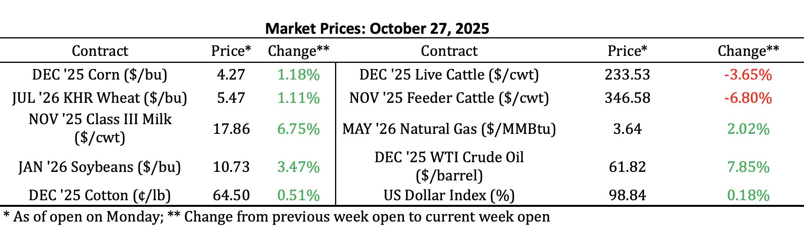Select the MAY '26 Natural Gas label
Screen dimensions: 804x246
click(x=449, y=129)
